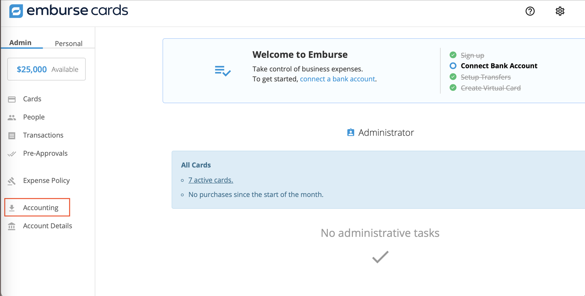Viewport: 585px width, 296px height.
Task: Click the People icon in the sidebar
Action: click(x=12, y=117)
